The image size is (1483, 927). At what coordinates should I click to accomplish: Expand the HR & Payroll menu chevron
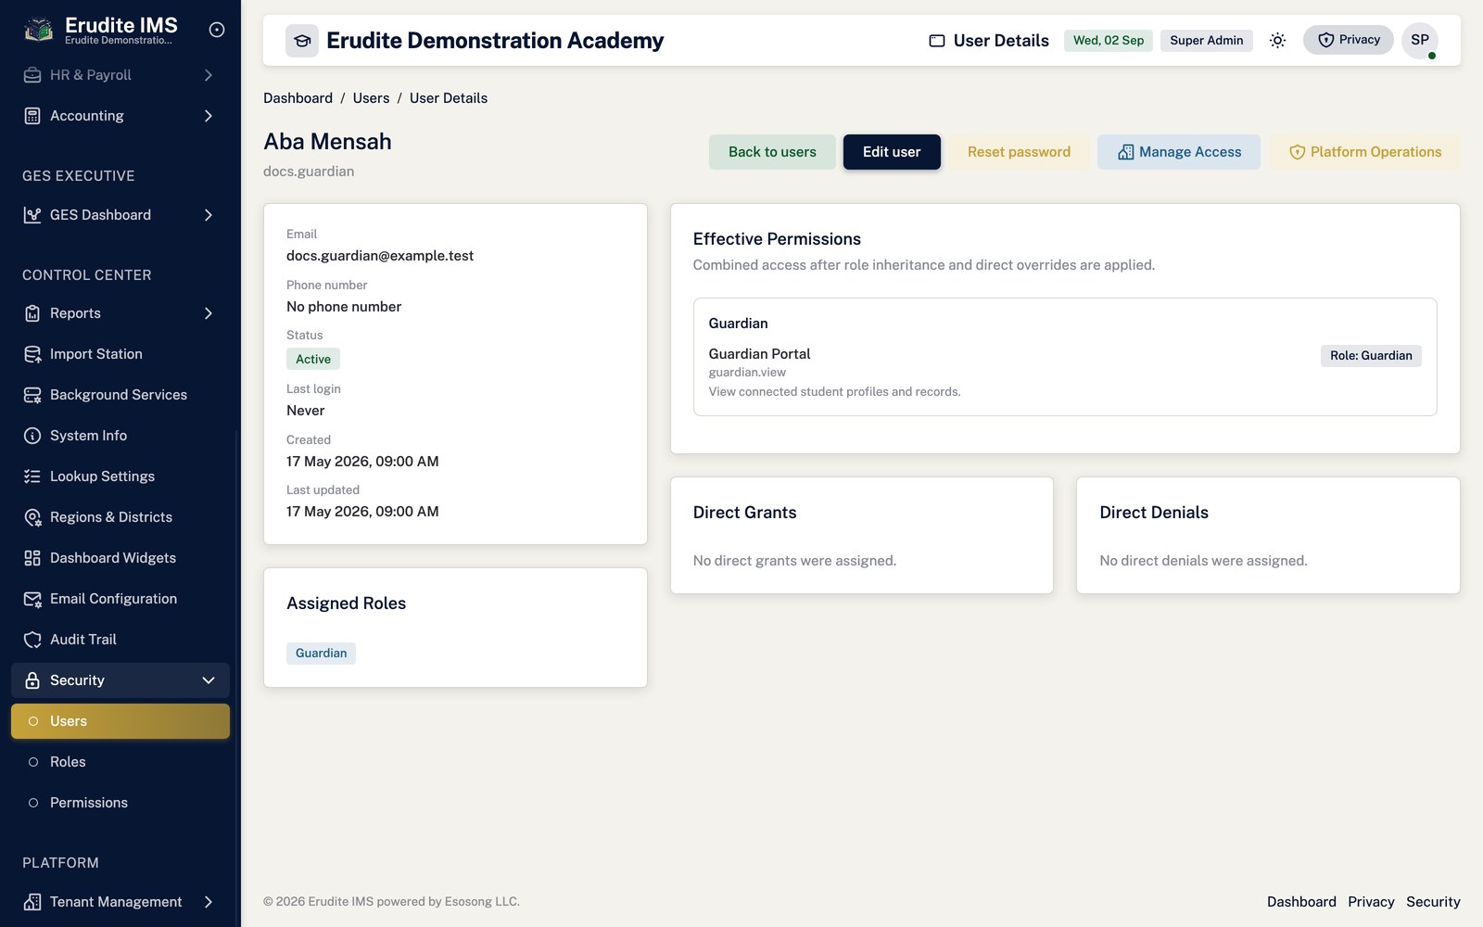click(209, 75)
